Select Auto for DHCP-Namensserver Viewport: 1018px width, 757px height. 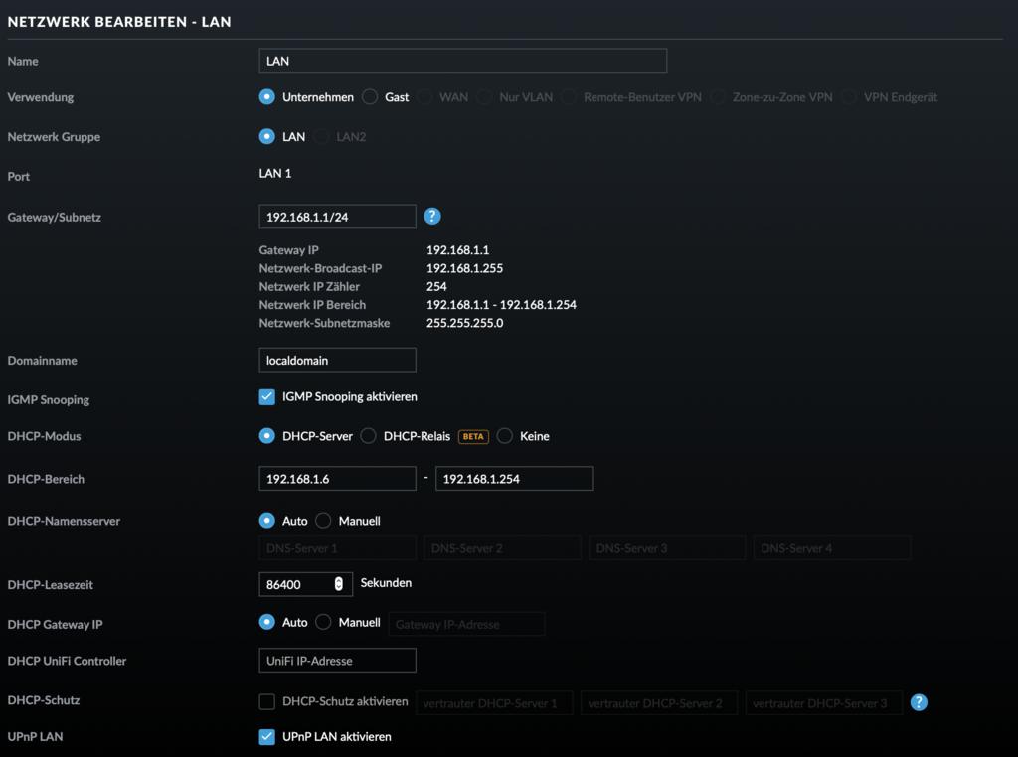(x=266, y=521)
